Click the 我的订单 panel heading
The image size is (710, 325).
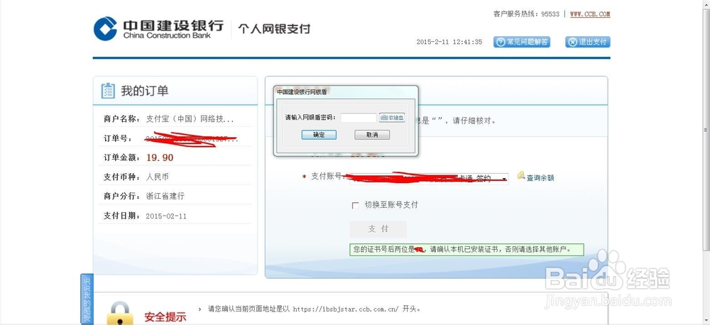(144, 91)
